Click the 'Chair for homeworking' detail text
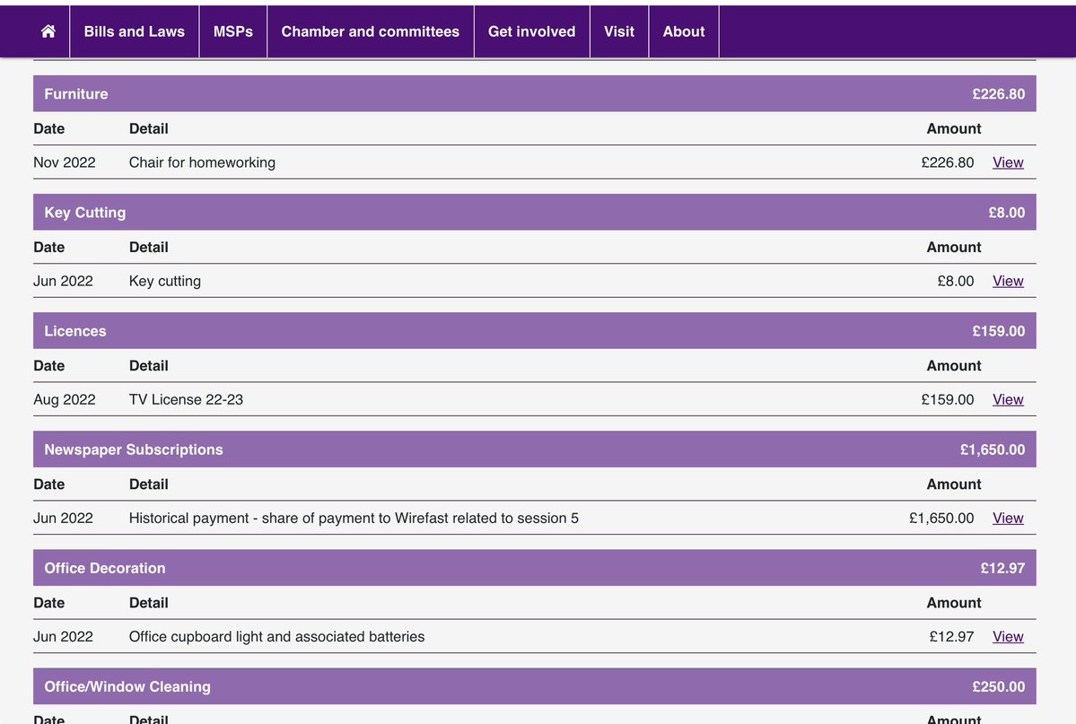1076x724 pixels. (203, 162)
